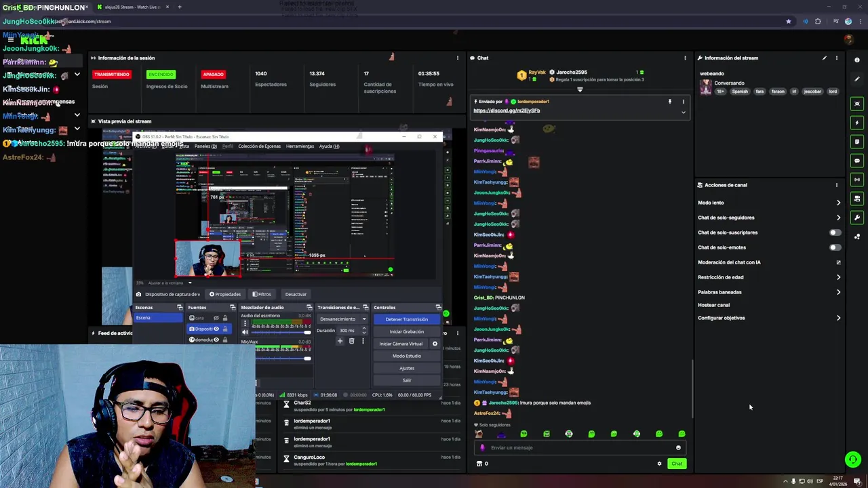Open the stream information three-dot menu
Image resolution: width=868 pixels, height=488 pixels.
(x=836, y=58)
